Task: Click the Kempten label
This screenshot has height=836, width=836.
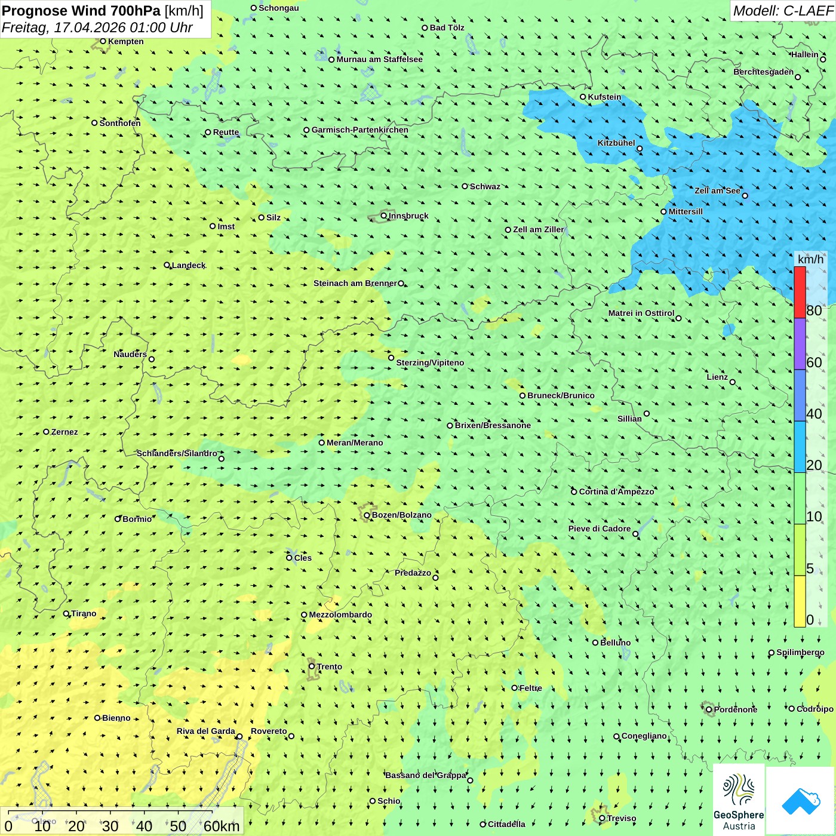Action: click(126, 41)
